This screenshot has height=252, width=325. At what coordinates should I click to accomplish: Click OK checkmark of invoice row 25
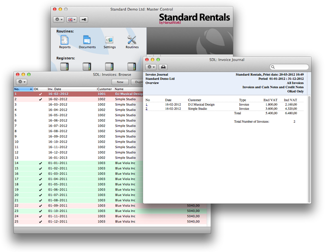pyautogui.click(x=40, y=222)
